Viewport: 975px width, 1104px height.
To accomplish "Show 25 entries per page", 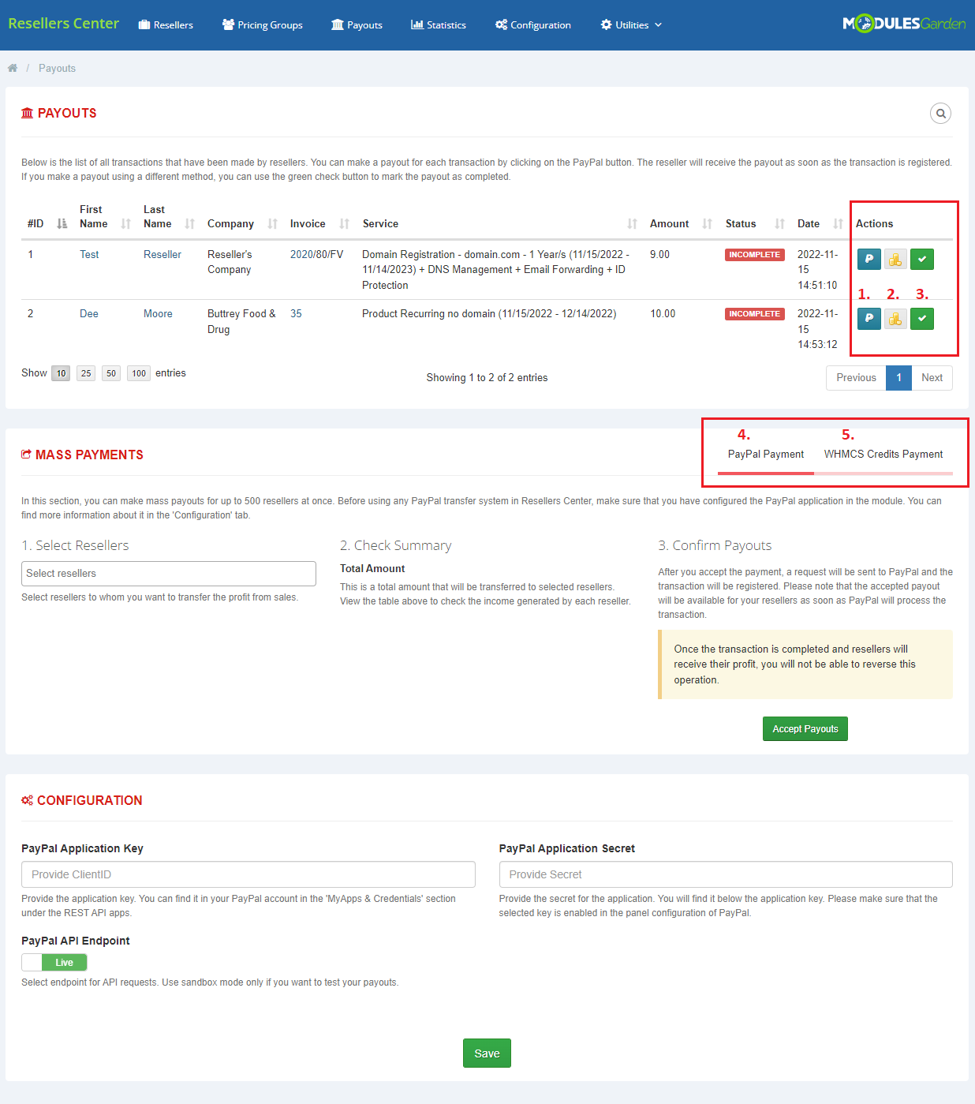I will point(86,373).
